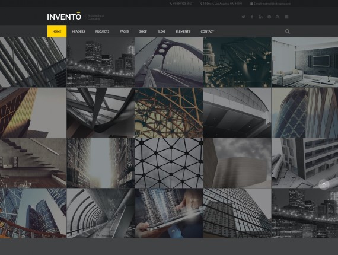Click the search magnifier icon
The height and width of the screenshot is (255, 338).
[288, 31]
